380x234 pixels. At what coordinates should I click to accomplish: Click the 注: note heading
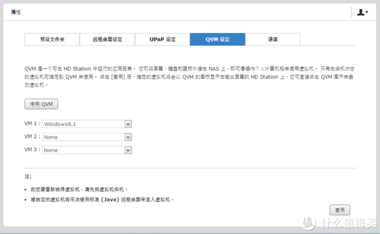coord(28,176)
